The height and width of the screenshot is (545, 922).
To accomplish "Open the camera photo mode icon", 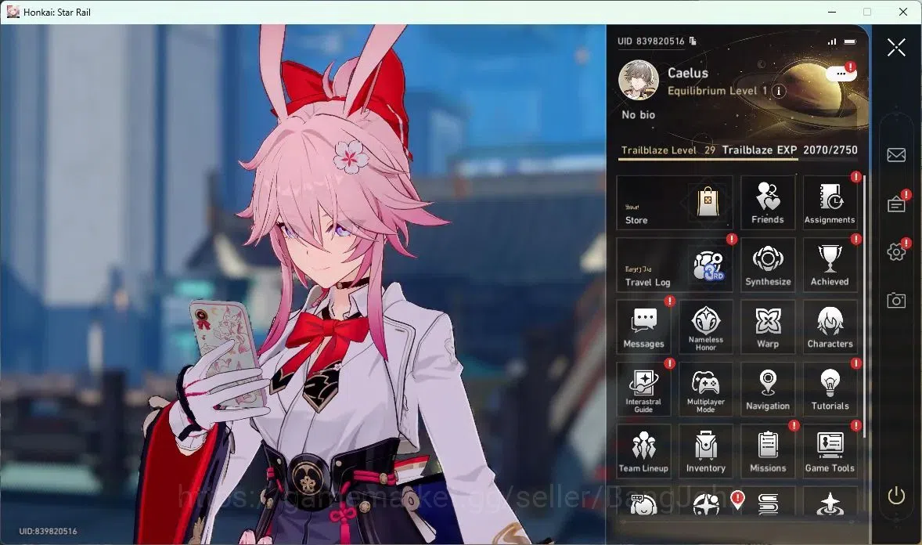I will pos(896,300).
